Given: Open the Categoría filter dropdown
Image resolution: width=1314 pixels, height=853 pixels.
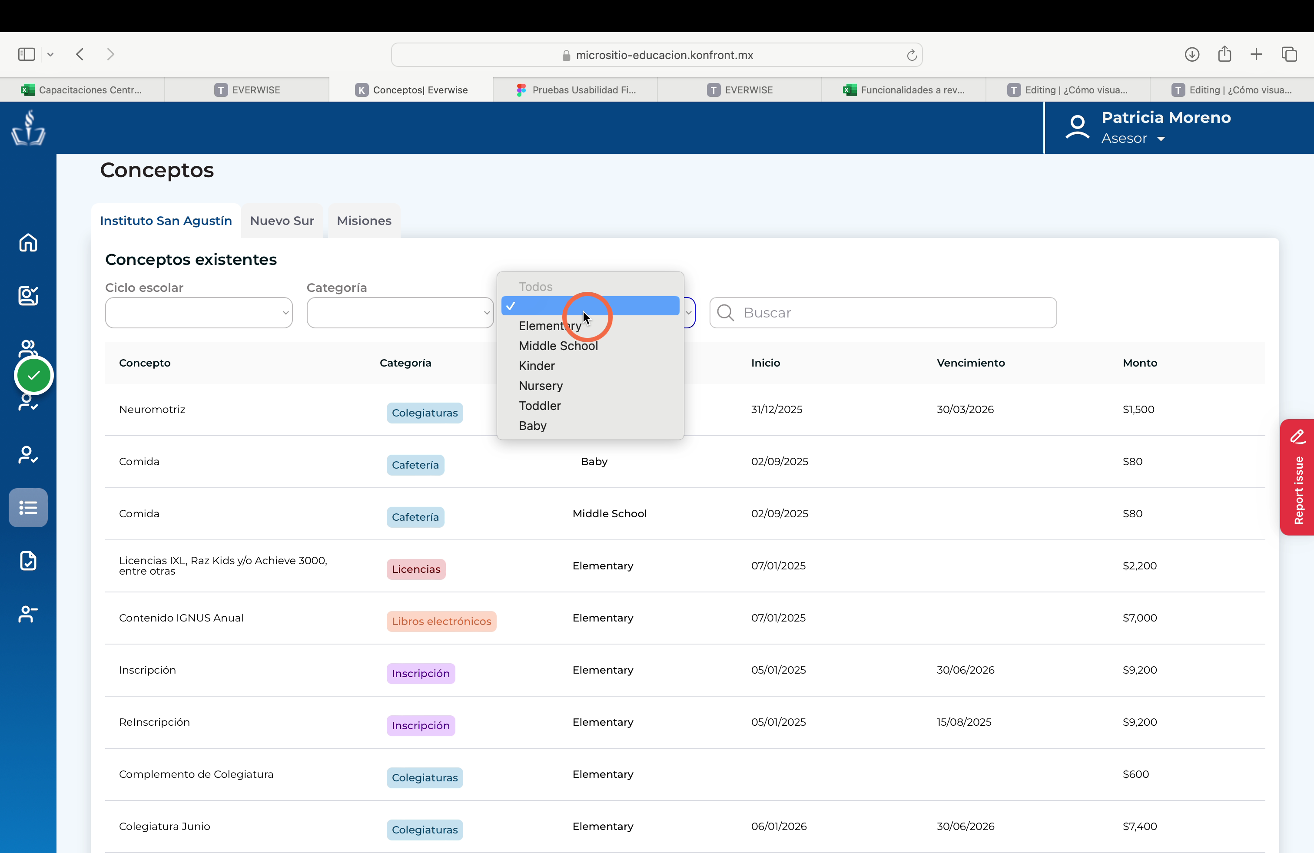Looking at the screenshot, I should [400, 313].
